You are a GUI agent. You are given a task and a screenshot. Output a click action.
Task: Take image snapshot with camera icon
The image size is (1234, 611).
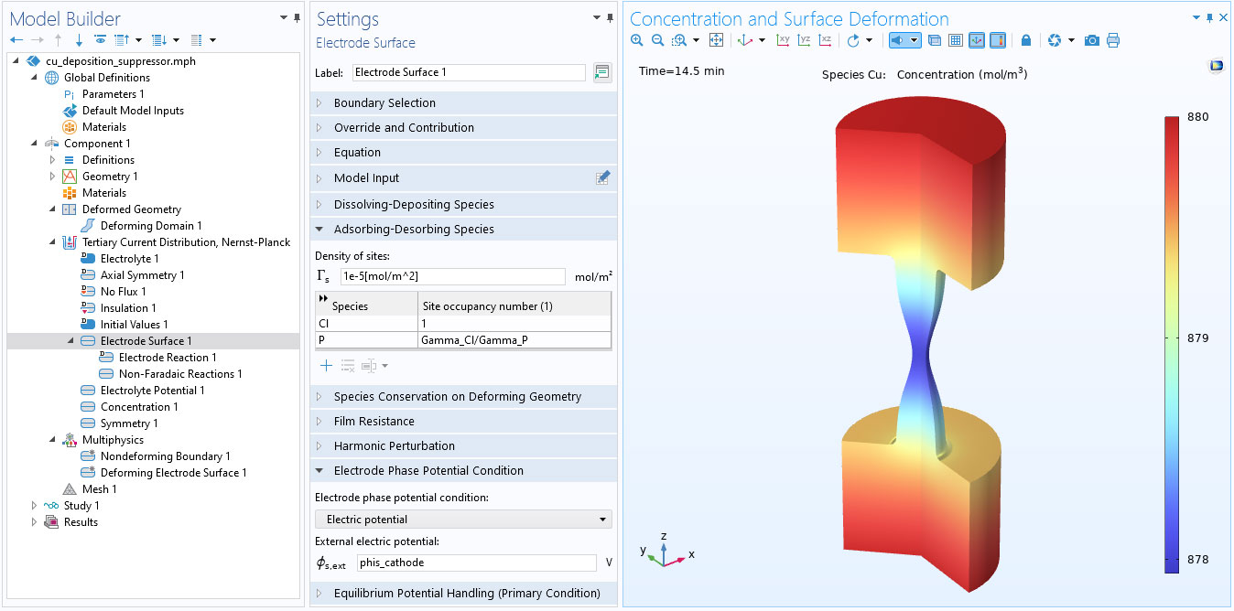tap(1091, 40)
